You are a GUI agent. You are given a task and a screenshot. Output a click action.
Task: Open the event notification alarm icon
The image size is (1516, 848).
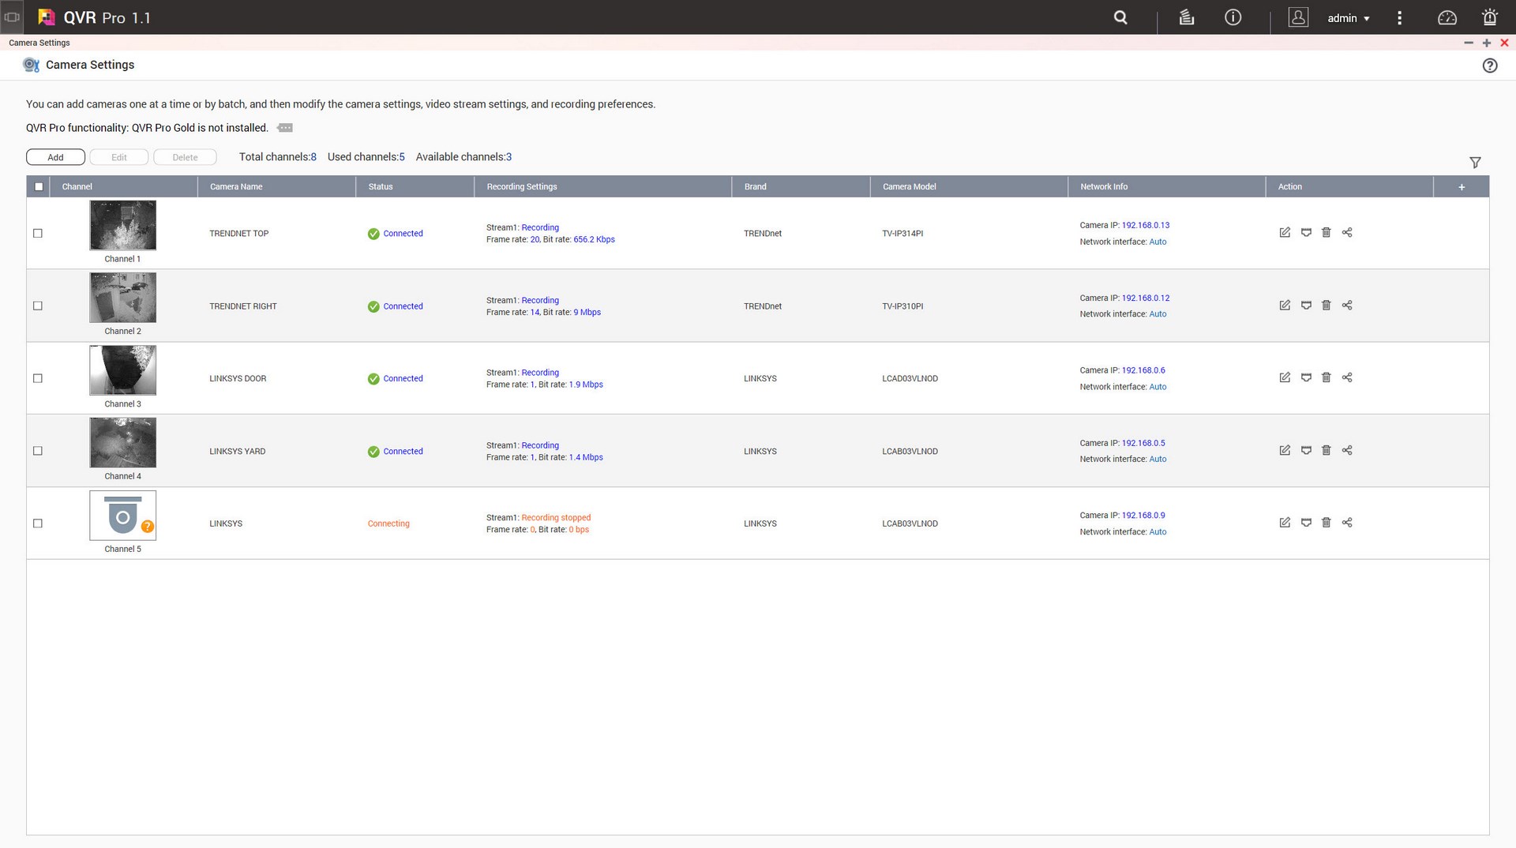(1489, 17)
